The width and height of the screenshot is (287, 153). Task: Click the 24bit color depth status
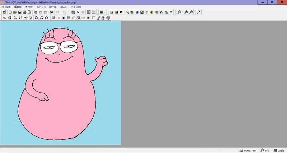click(279, 150)
